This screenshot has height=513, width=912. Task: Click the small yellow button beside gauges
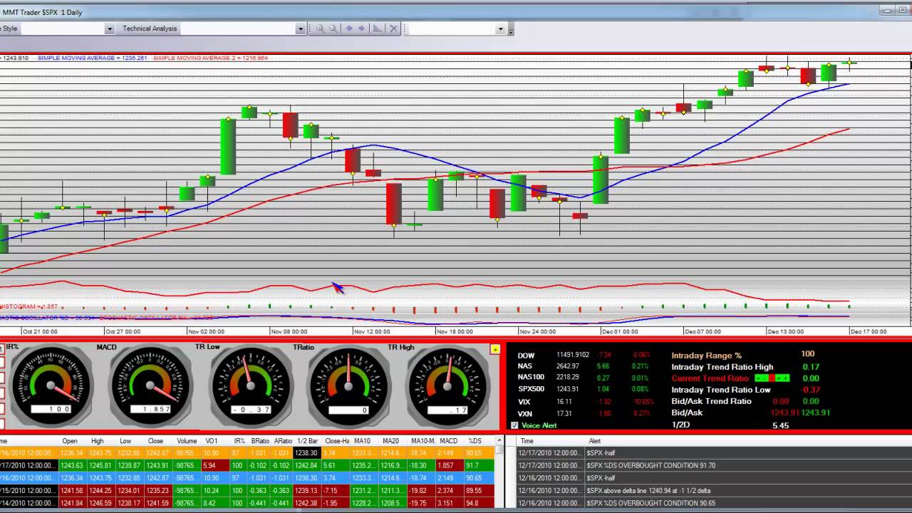point(495,349)
